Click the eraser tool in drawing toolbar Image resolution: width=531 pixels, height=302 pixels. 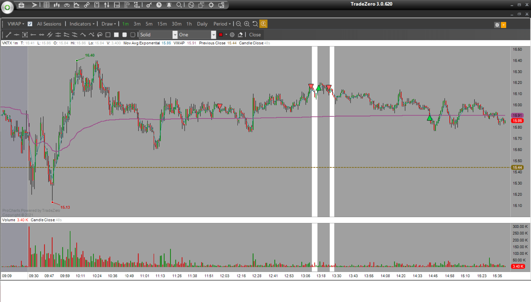(x=240, y=35)
